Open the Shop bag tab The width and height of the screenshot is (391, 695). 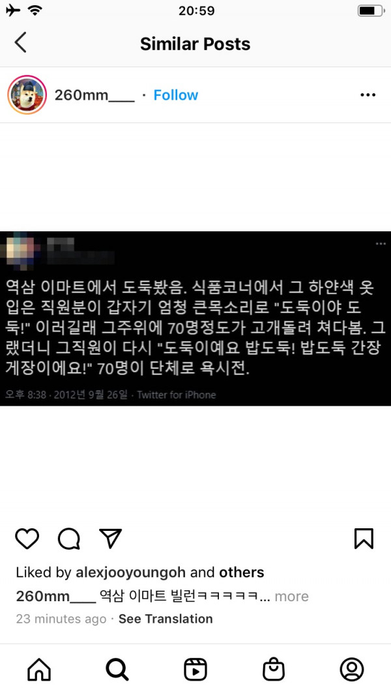pyautogui.click(x=274, y=669)
